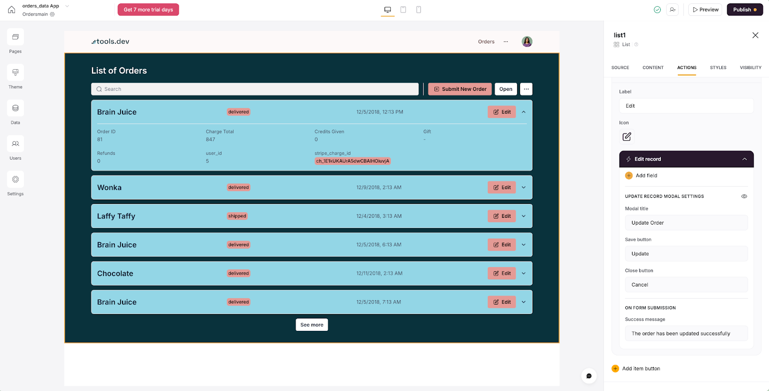Click the Label input containing Edit

click(x=686, y=106)
